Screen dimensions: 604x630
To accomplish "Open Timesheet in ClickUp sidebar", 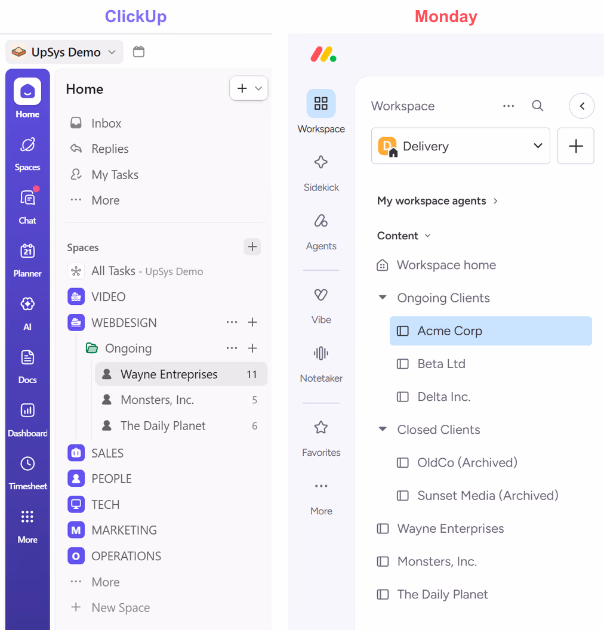I will click(x=27, y=473).
